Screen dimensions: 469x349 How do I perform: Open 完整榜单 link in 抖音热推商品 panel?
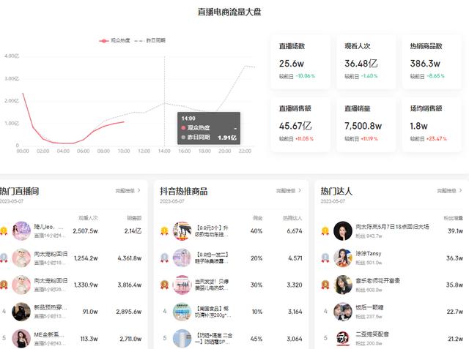289,190
